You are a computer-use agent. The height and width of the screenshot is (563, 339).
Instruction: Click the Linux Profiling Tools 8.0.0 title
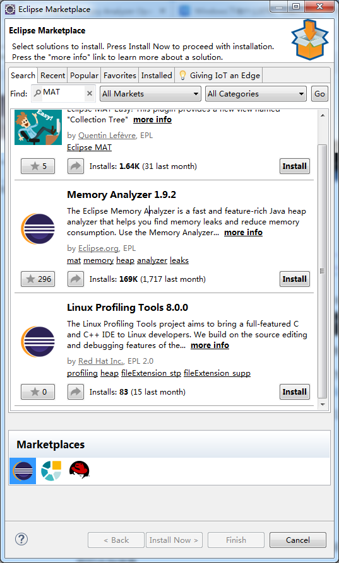pyautogui.click(x=128, y=308)
